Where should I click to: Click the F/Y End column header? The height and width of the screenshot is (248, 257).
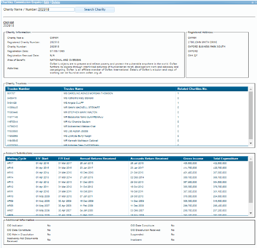tap(68, 159)
